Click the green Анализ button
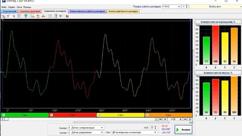242x136 pixels. pos(183,130)
